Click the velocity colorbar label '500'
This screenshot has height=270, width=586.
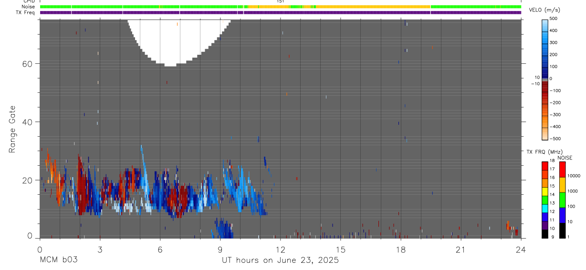click(x=554, y=19)
